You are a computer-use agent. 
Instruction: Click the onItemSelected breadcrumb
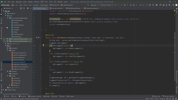[x=67, y=5]
